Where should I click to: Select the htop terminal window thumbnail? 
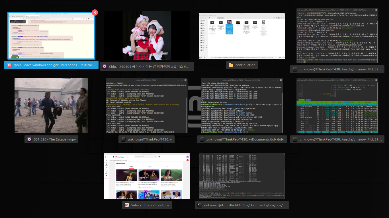[337, 106]
